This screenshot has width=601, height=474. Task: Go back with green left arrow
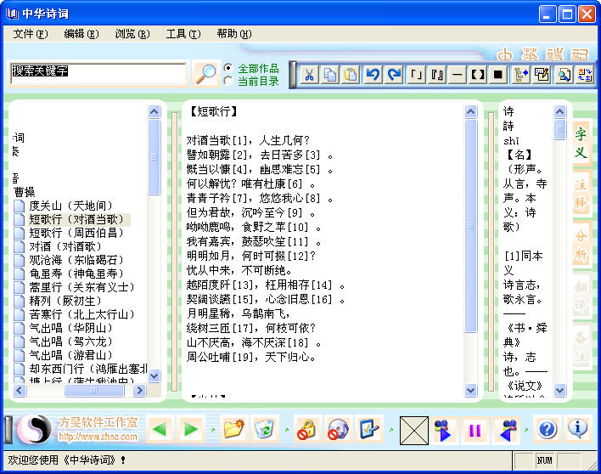click(160, 429)
